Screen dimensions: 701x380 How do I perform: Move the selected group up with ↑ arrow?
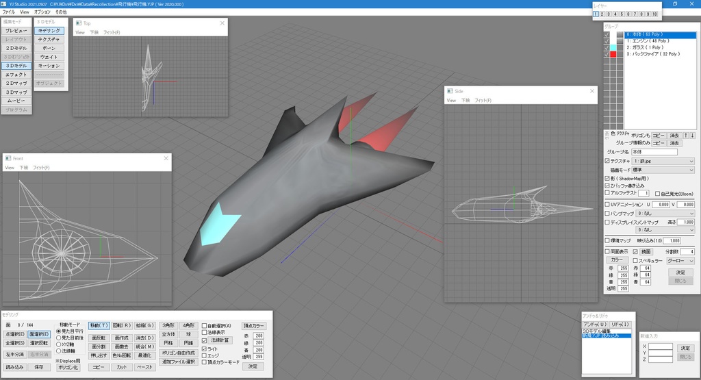[x=686, y=136]
